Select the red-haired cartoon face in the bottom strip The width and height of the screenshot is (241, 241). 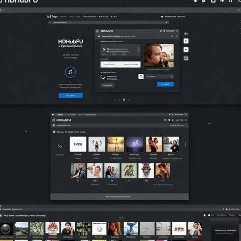52,229
